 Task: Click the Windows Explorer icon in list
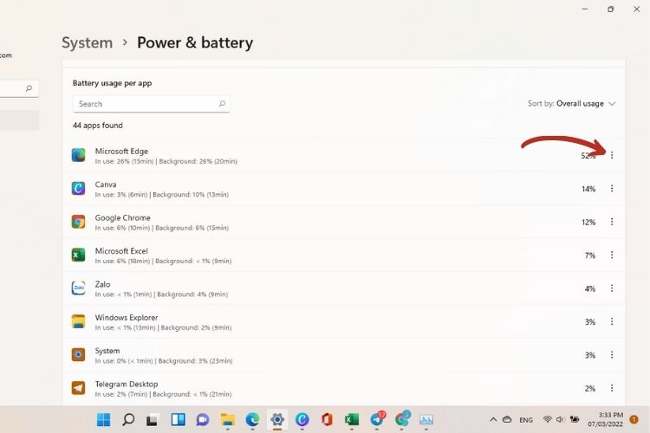pos(78,321)
